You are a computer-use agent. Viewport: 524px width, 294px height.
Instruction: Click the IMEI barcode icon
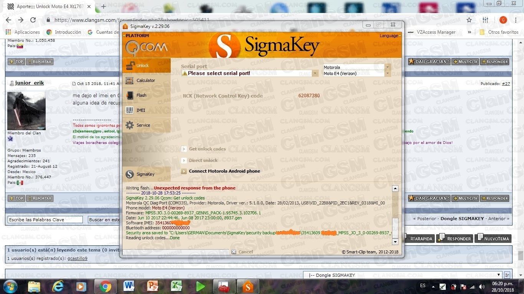[130, 110]
